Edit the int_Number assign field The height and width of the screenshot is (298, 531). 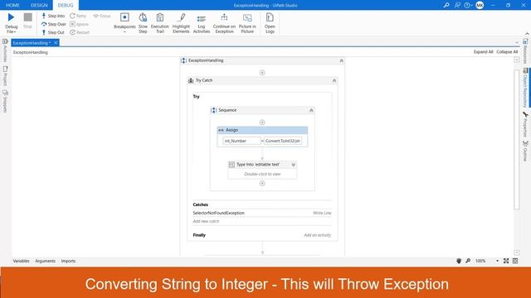[x=241, y=141]
